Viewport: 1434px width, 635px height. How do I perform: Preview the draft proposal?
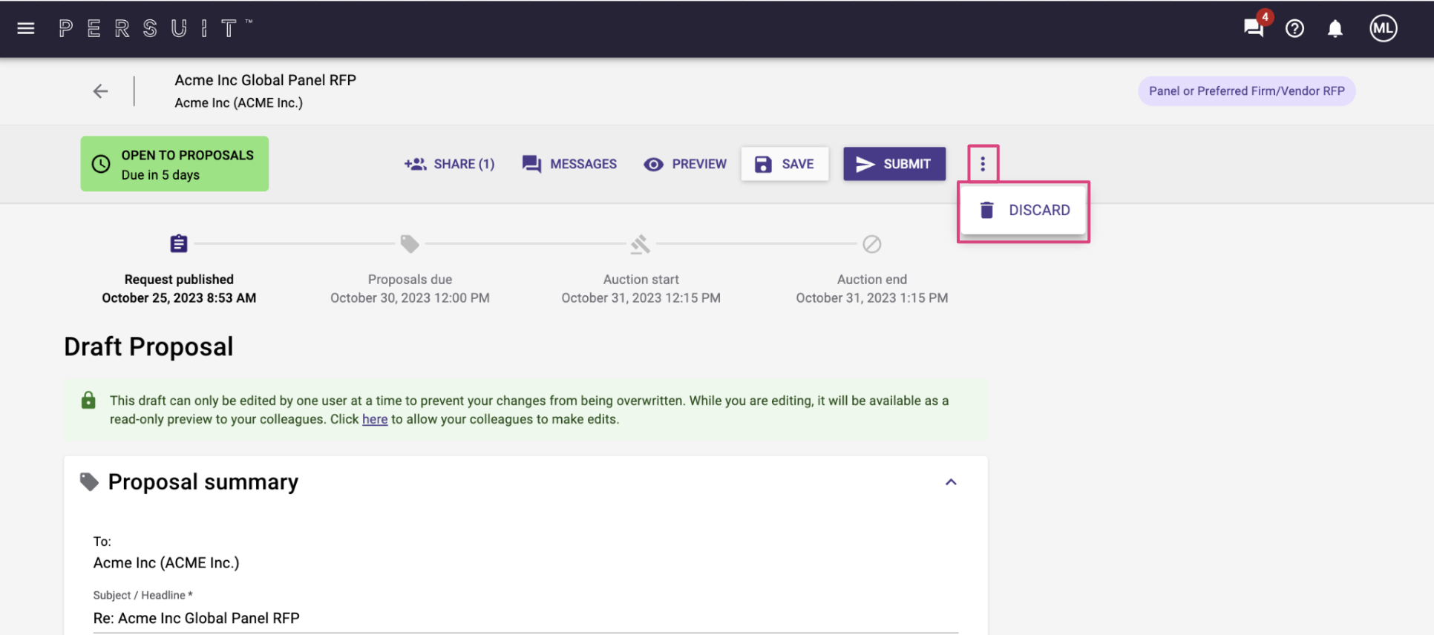[x=685, y=164]
